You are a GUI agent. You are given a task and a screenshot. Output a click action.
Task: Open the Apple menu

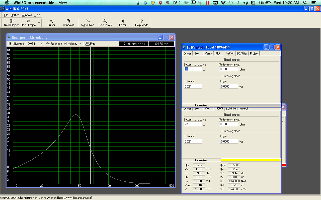click(7, 3)
